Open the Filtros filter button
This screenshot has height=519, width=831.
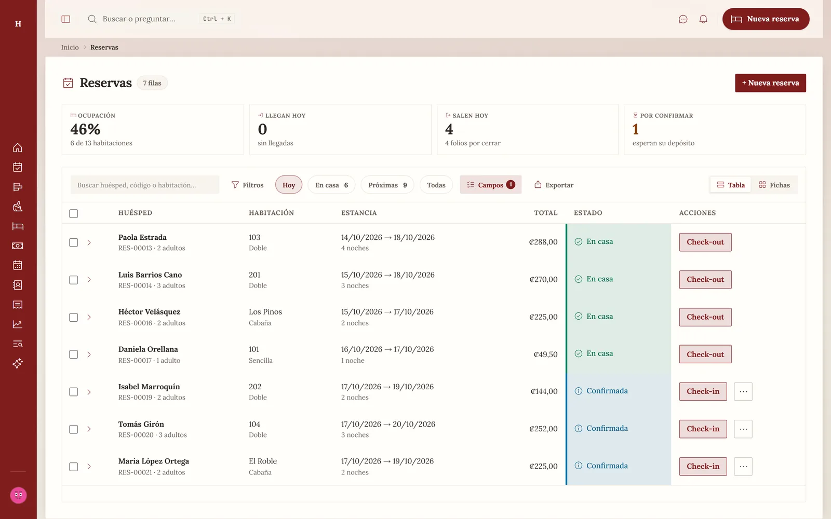(x=247, y=185)
